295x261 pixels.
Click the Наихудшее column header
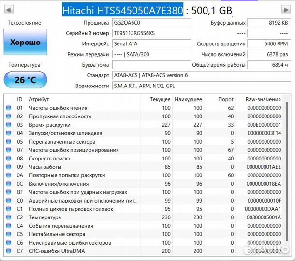tap(188, 99)
